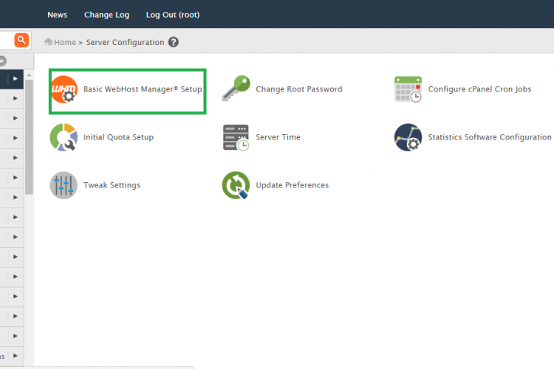Open the Change Root Password text link
Image resolution: width=554 pixels, height=369 pixels.
click(299, 89)
